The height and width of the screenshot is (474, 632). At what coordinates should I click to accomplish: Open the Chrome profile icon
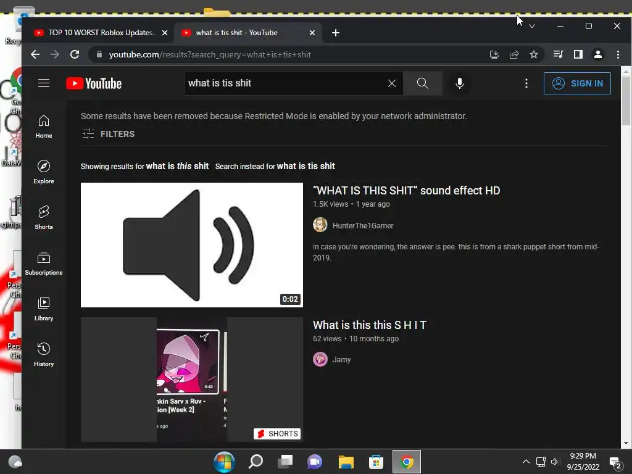(598, 54)
